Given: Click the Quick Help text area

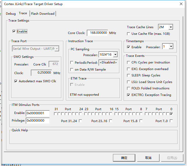Looking at the screenshot, I should pos(94,137).
